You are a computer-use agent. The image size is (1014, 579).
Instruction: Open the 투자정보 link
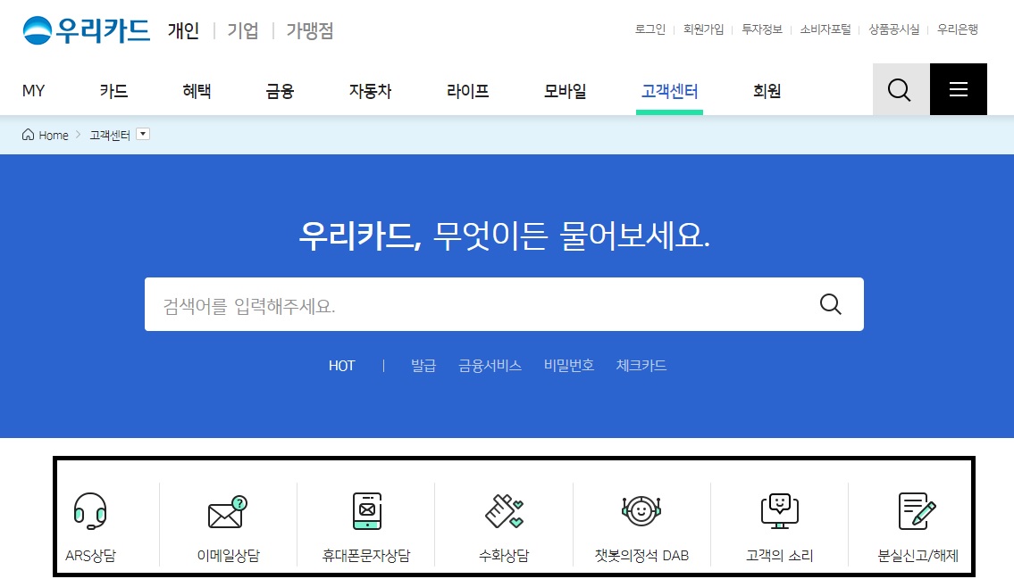click(x=762, y=29)
